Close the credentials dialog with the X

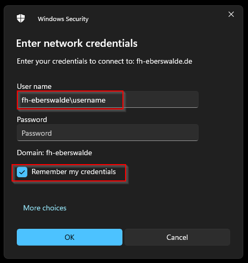[231, 14]
